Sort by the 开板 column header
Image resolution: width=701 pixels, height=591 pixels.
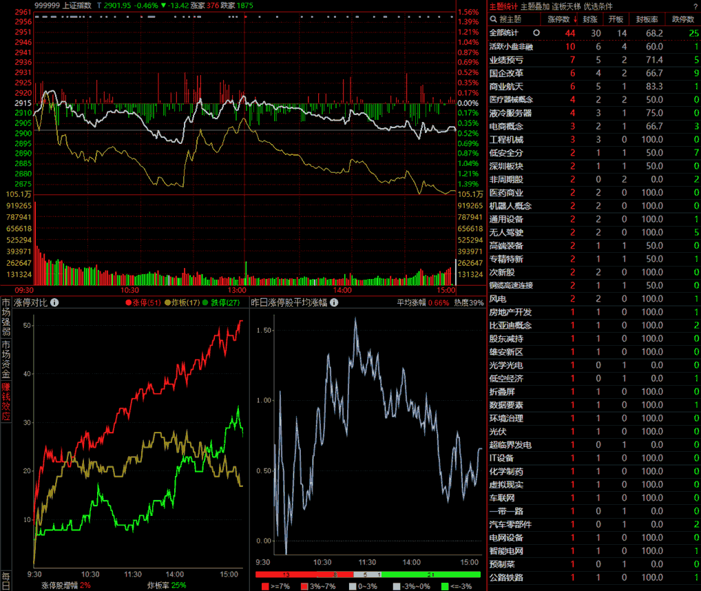tap(616, 19)
